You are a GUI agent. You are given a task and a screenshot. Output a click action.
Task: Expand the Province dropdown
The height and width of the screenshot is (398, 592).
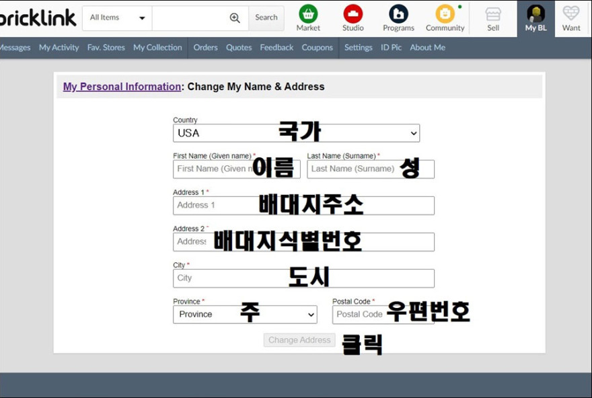(245, 315)
